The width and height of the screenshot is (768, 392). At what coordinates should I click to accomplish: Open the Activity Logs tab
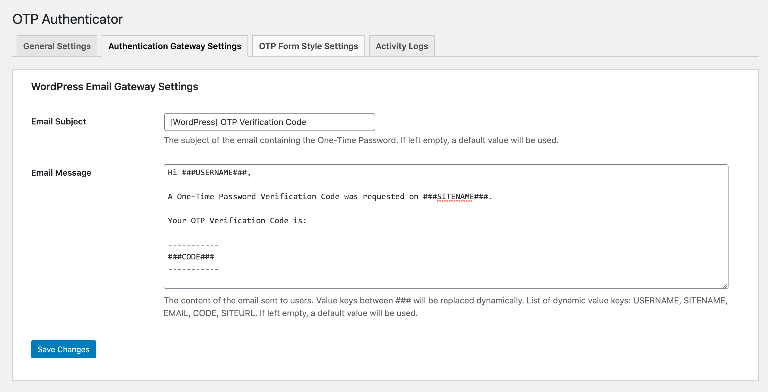coord(402,45)
